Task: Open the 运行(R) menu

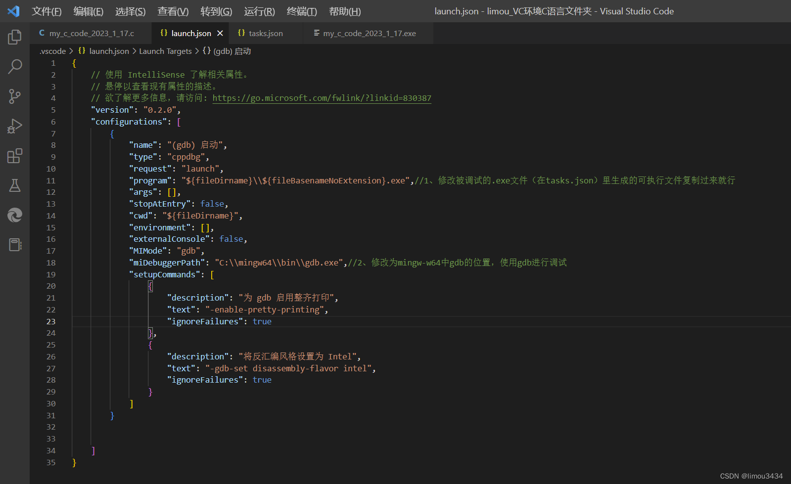Action: 259,11
